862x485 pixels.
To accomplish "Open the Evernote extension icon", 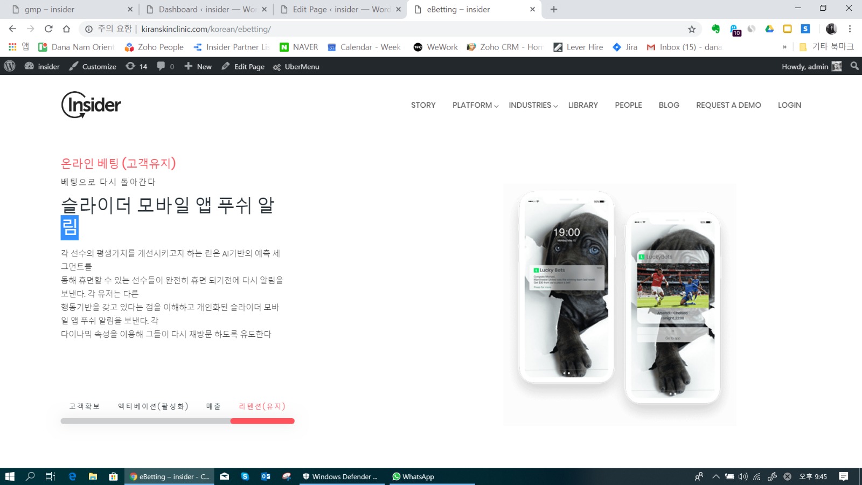I will tap(715, 29).
